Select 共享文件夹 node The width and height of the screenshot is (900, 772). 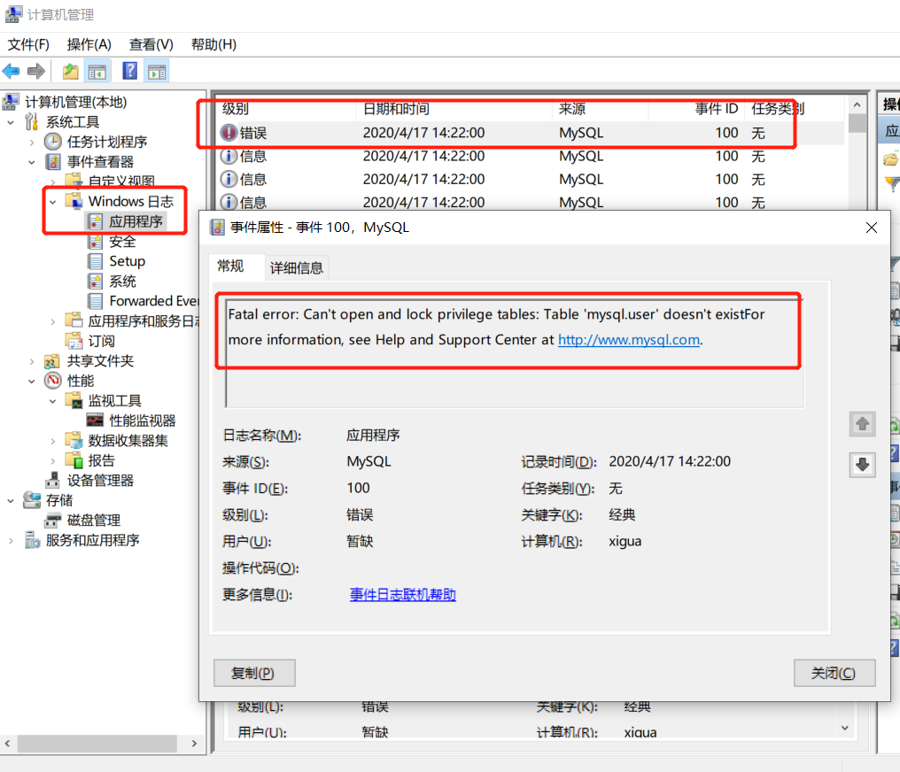click(100, 360)
